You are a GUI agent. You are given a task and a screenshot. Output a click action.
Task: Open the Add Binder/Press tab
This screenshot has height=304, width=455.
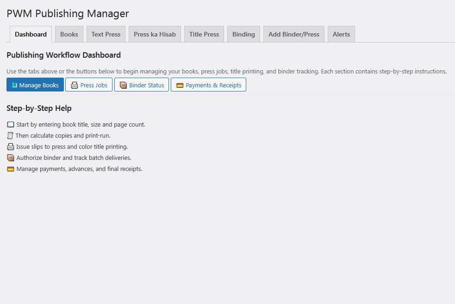pyautogui.click(x=293, y=34)
